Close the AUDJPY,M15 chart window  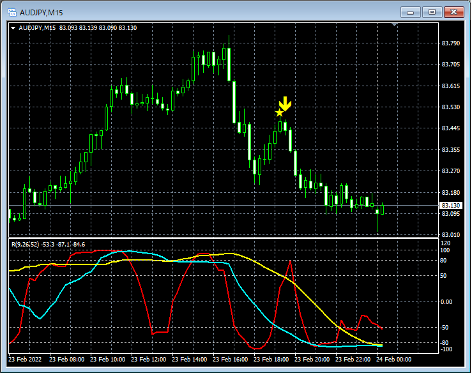click(454, 12)
